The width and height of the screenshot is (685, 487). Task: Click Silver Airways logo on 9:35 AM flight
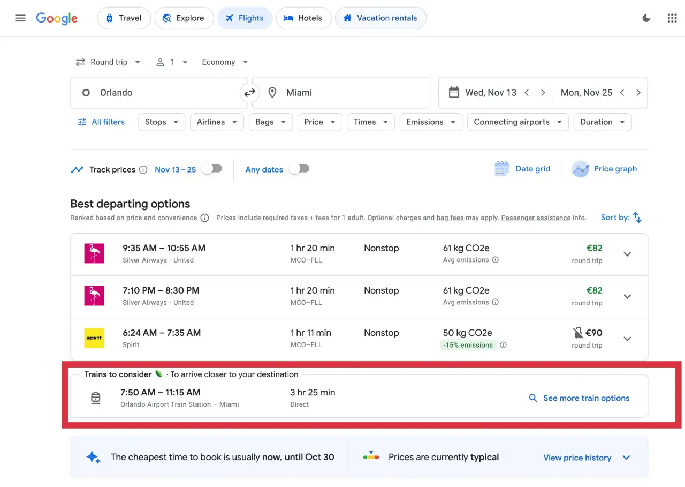[x=94, y=253]
